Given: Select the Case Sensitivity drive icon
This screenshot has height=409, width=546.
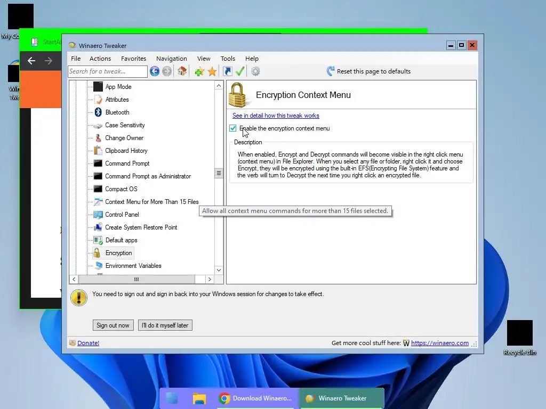Looking at the screenshot, I should pos(98,125).
